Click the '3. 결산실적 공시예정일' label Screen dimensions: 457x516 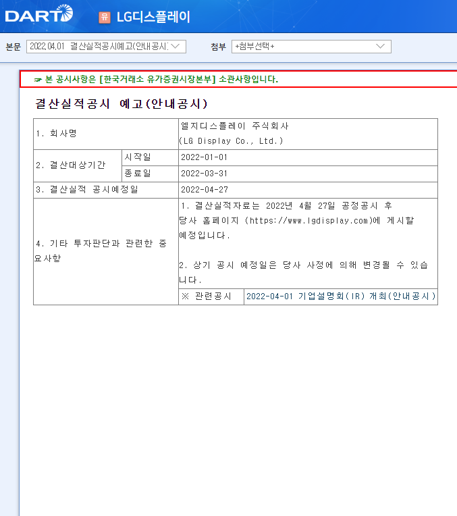point(87,190)
